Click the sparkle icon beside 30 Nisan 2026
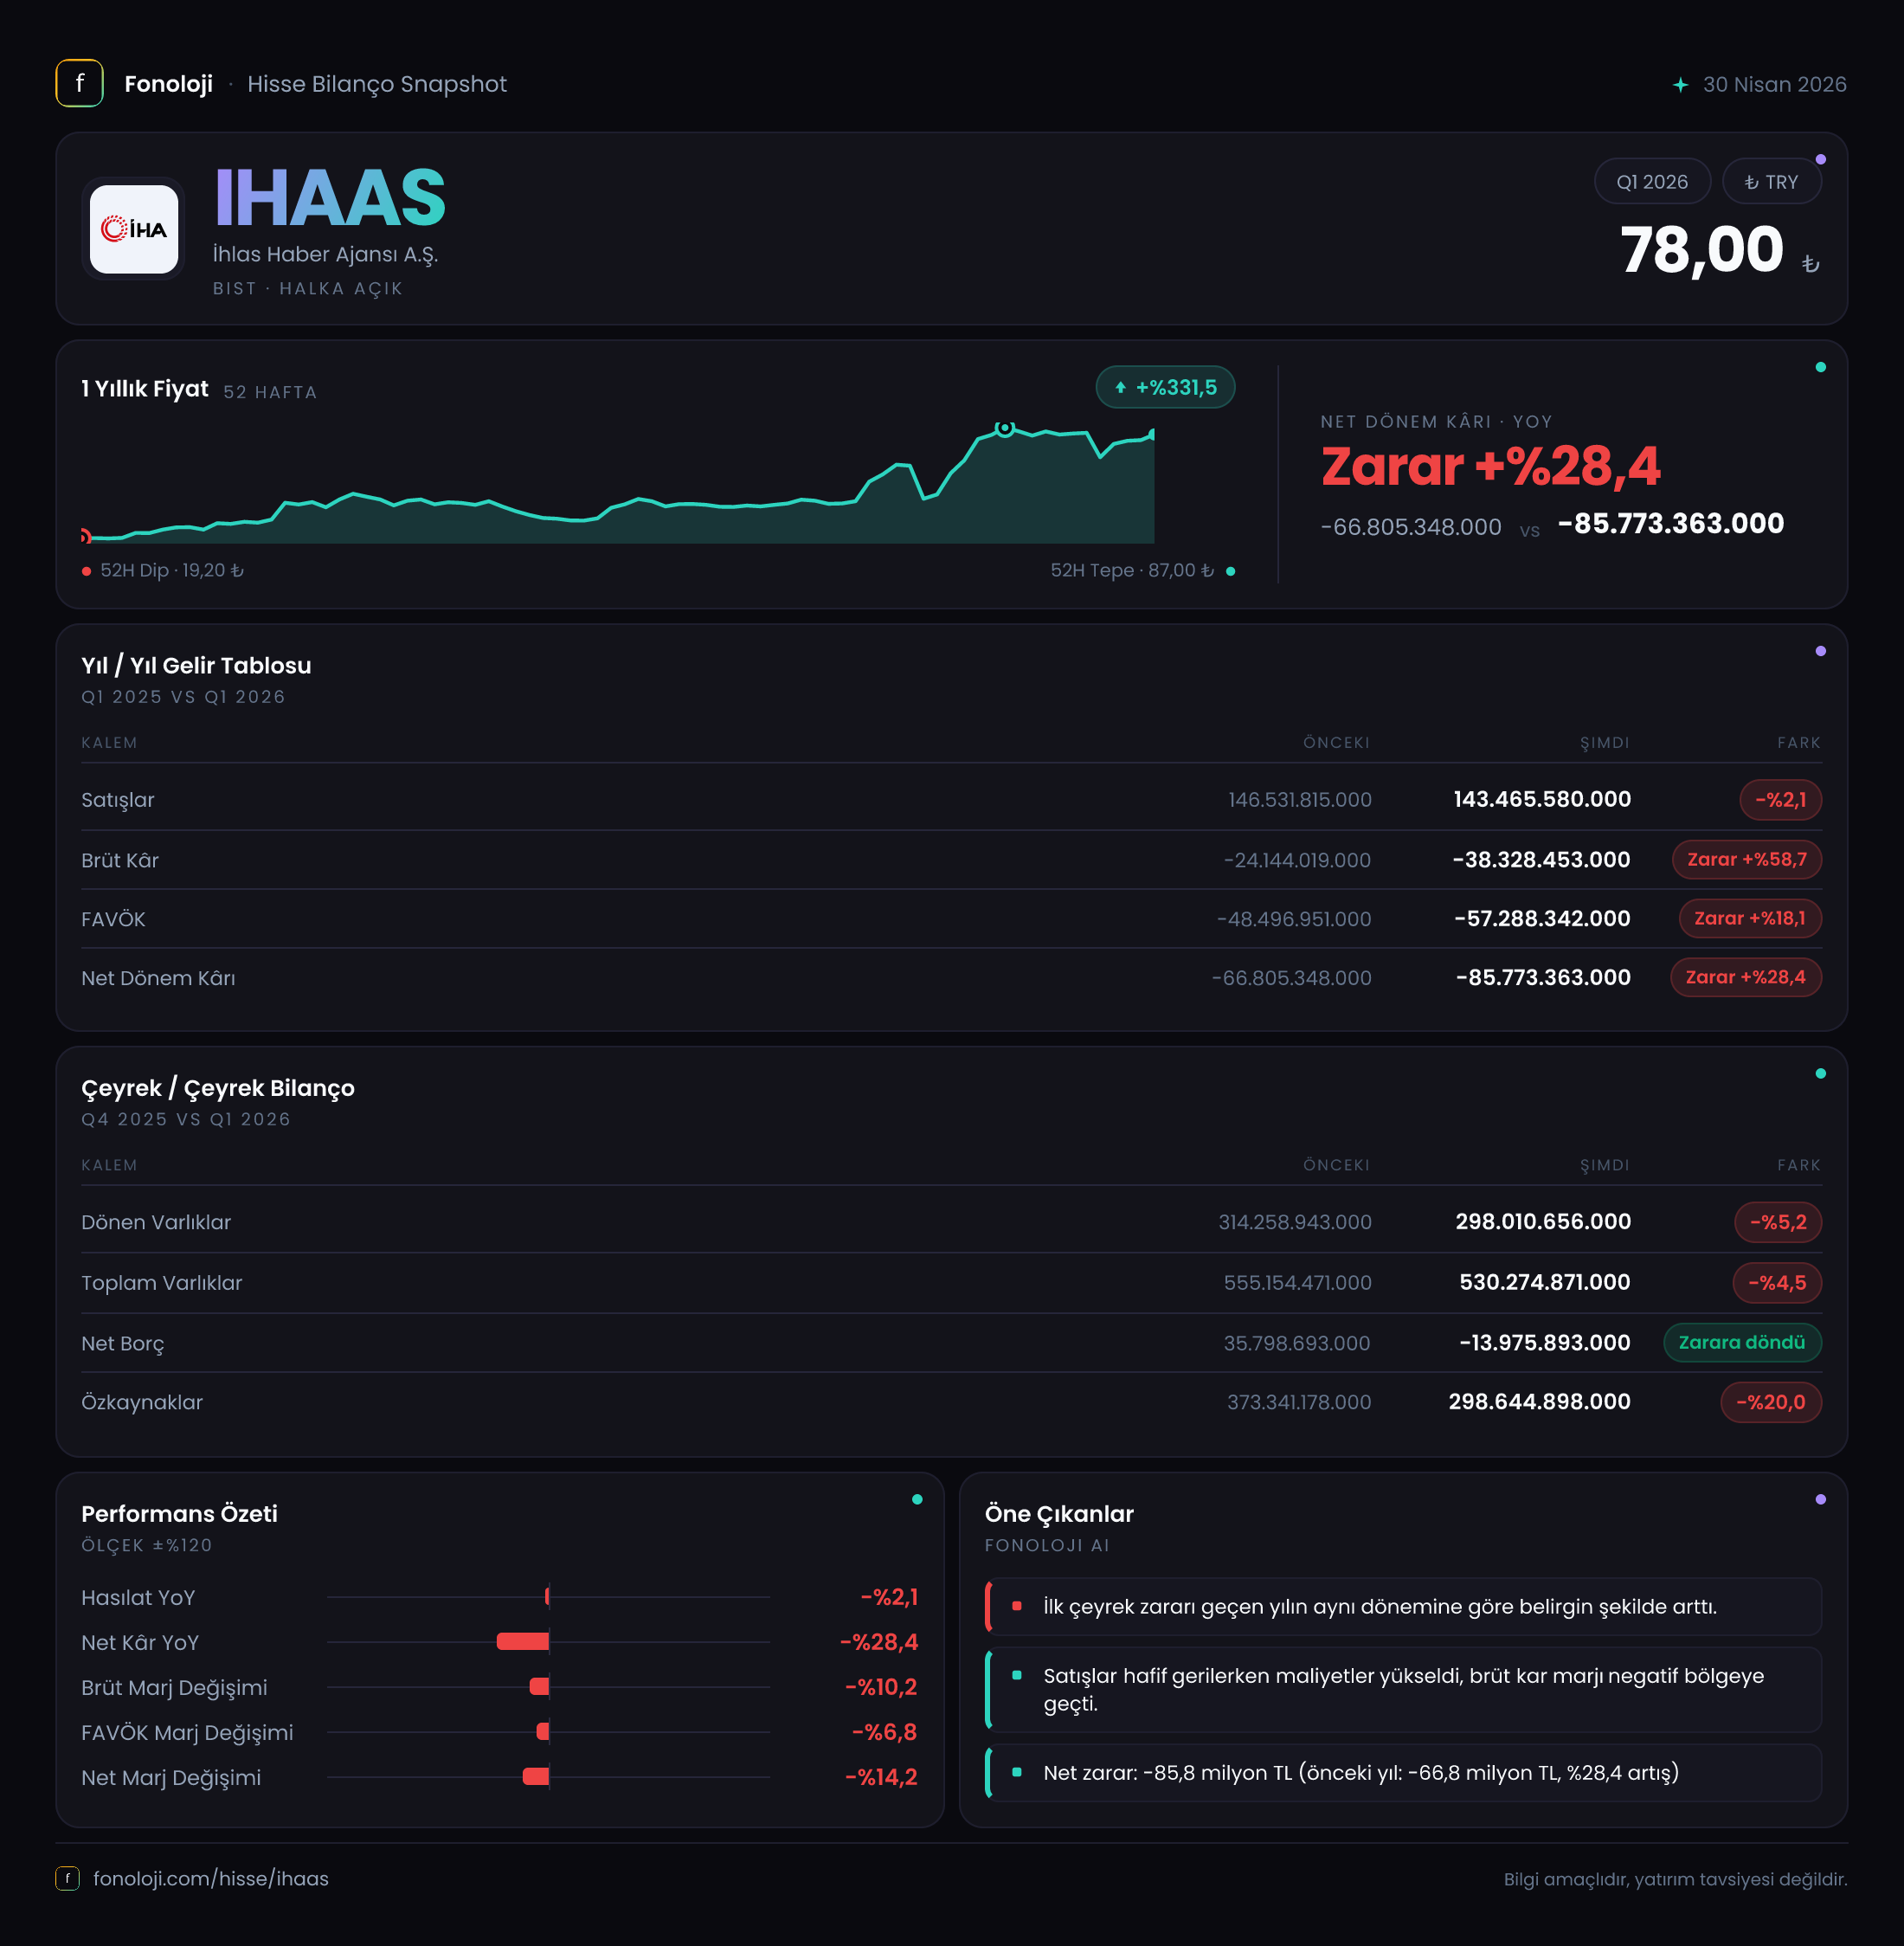The image size is (1904, 1946). click(x=1680, y=85)
